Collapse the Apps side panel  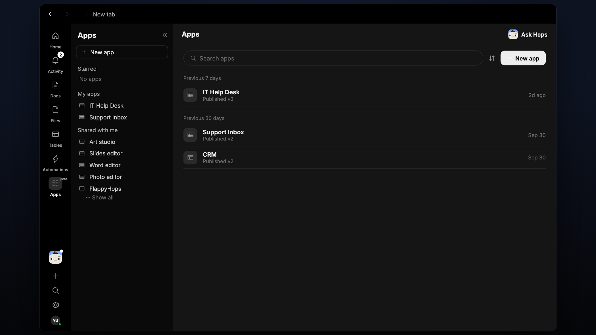click(165, 35)
